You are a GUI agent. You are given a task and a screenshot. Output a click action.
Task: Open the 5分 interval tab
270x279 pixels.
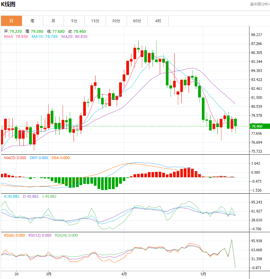(74, 21)
